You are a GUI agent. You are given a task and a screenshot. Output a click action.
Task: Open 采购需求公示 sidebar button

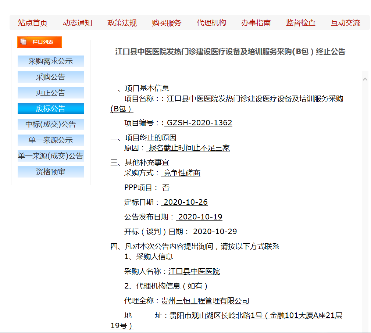[x=51, y=61]
